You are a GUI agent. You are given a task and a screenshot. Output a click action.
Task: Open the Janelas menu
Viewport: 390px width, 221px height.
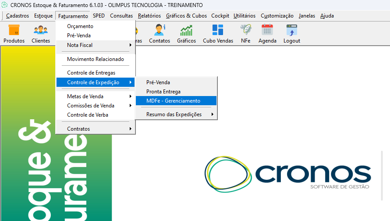pos(307,16)
